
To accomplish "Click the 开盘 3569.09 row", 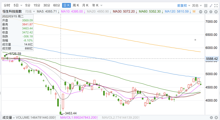I will click(17, 20).
